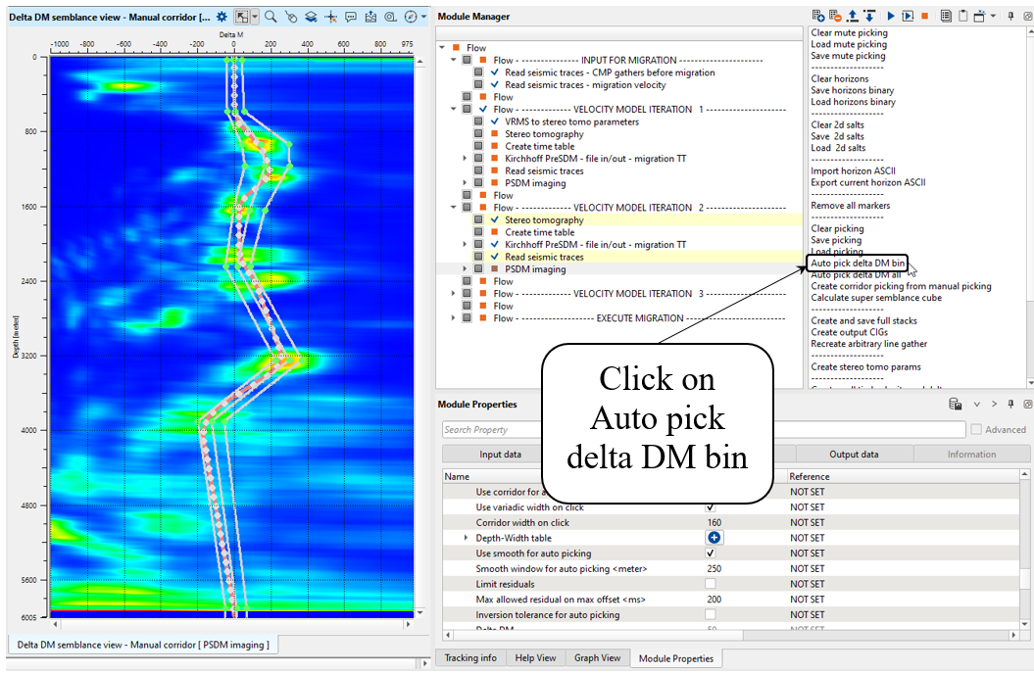Select the pointer selection tool
Viewport: 1034px width, 674px height.
[241, 17]
